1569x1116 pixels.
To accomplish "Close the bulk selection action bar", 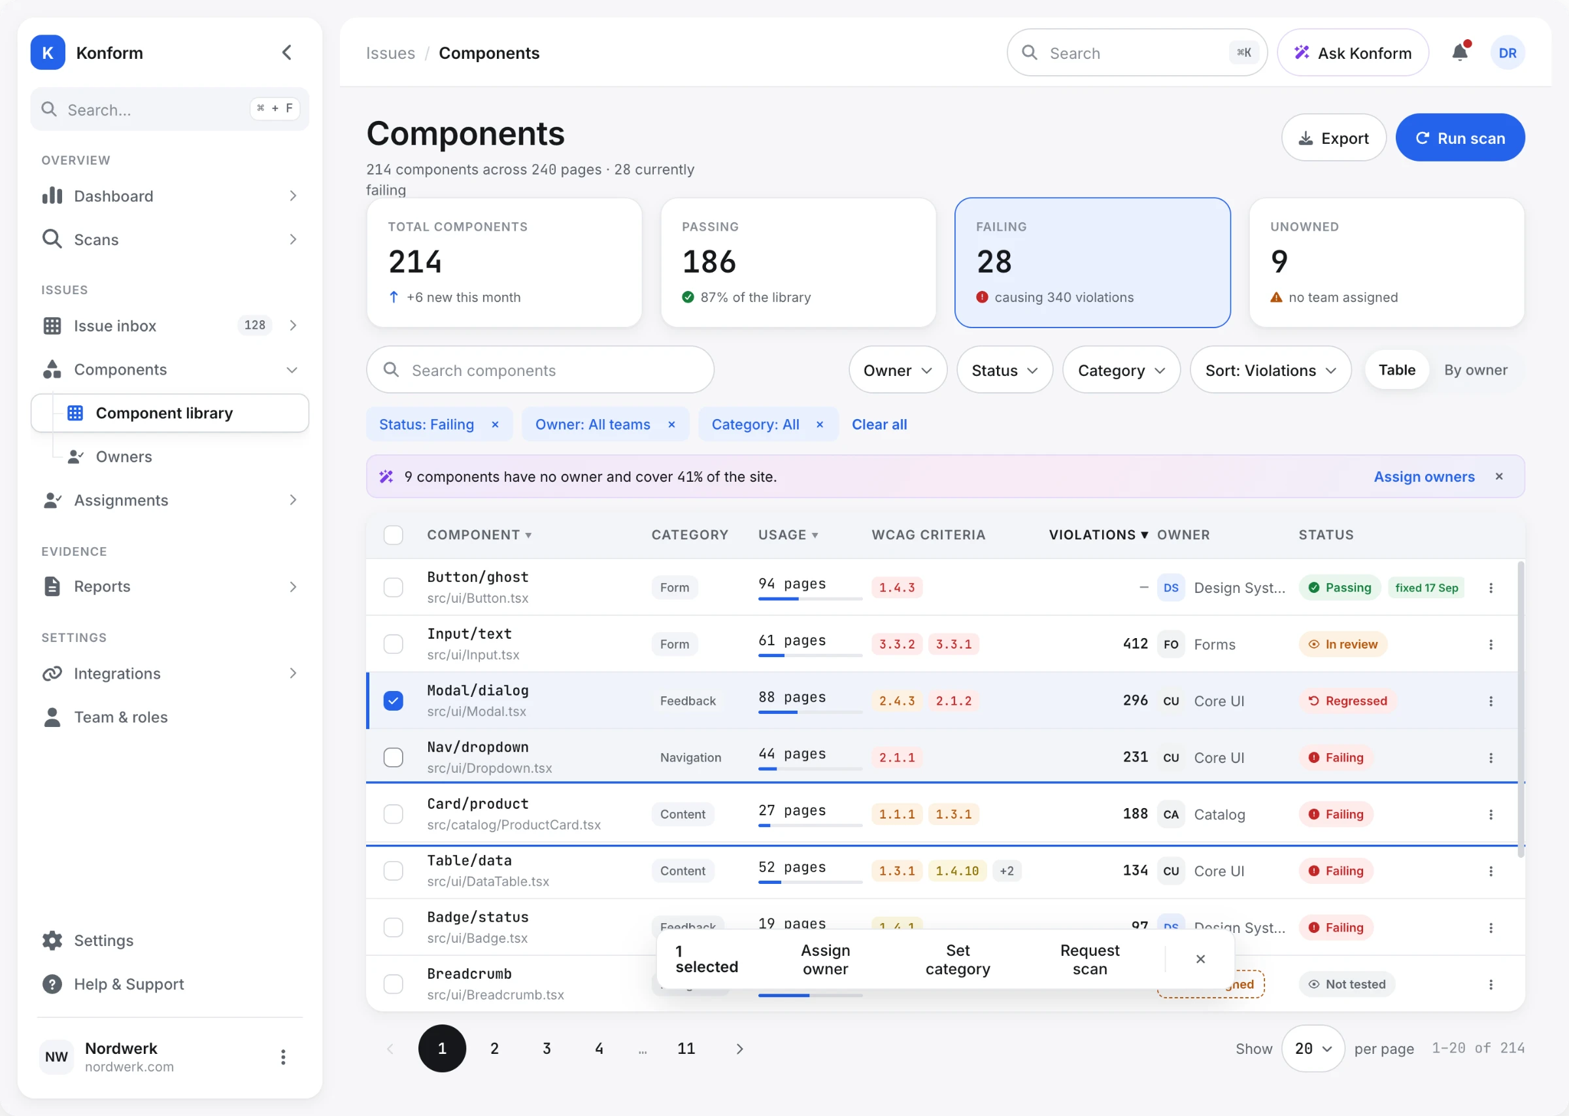I will (1200, 958).
